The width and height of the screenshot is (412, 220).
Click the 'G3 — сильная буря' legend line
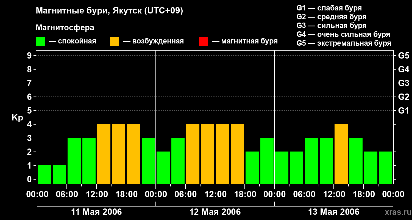tap(331, 26)
